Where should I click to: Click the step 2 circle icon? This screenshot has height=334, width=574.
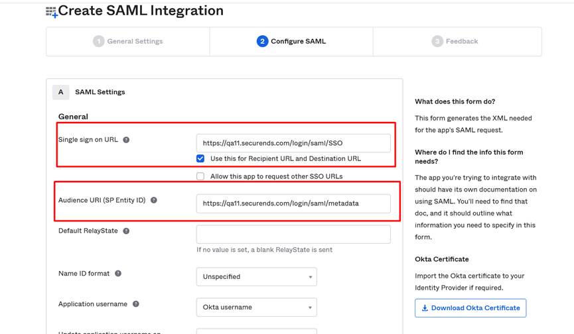[x=262, y=41]
